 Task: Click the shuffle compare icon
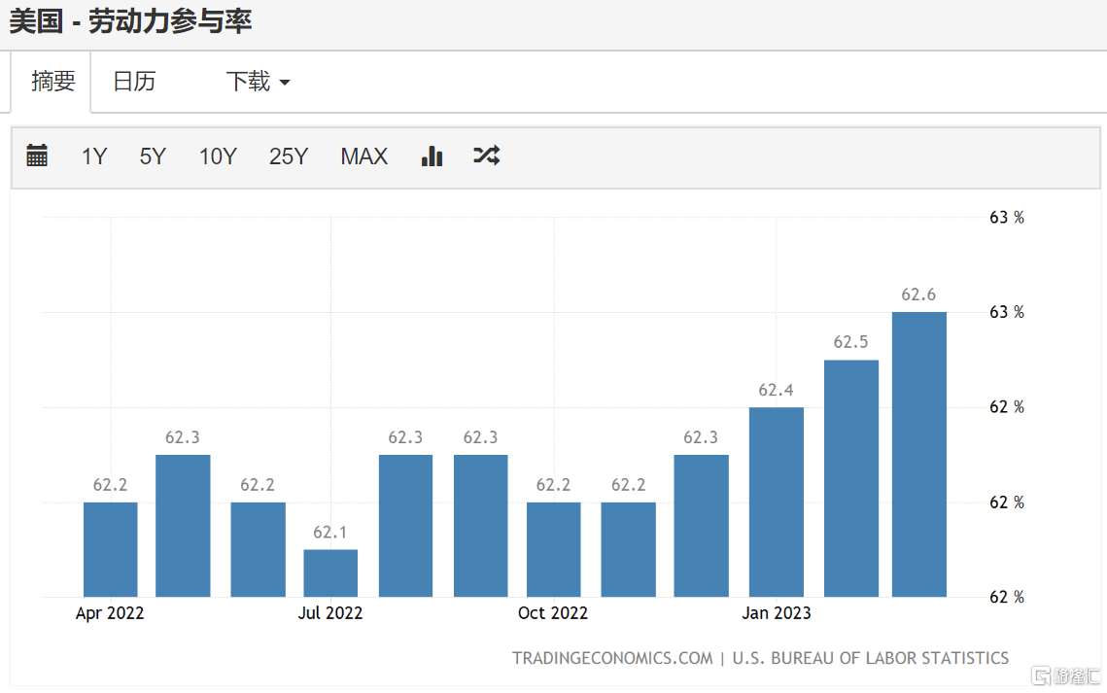[x=486, y=156]
